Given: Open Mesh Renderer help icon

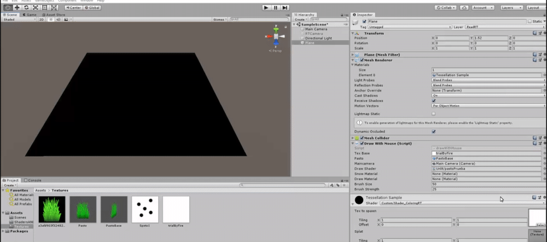Looking at the screenshot, I should (534, 60).
